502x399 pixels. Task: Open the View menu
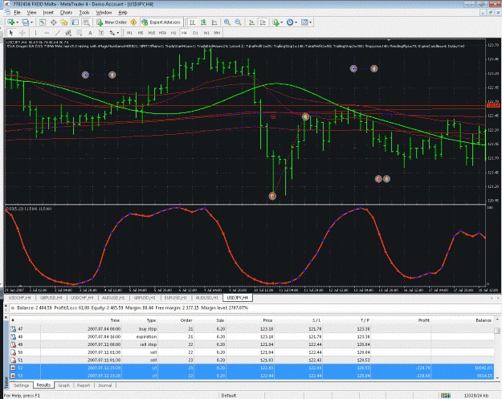(31, 13)
